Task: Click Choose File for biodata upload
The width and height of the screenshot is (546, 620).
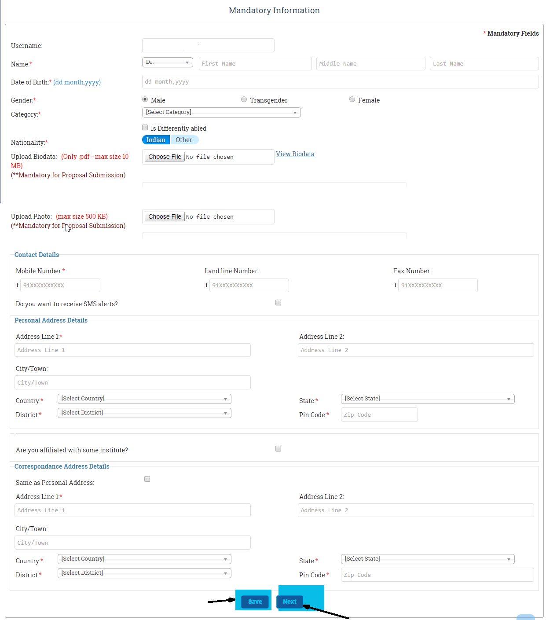Action: (165, 157)
